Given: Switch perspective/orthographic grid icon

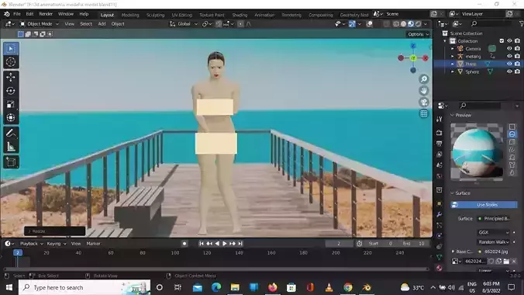Looking at the screenshot, I should (424, 114).
